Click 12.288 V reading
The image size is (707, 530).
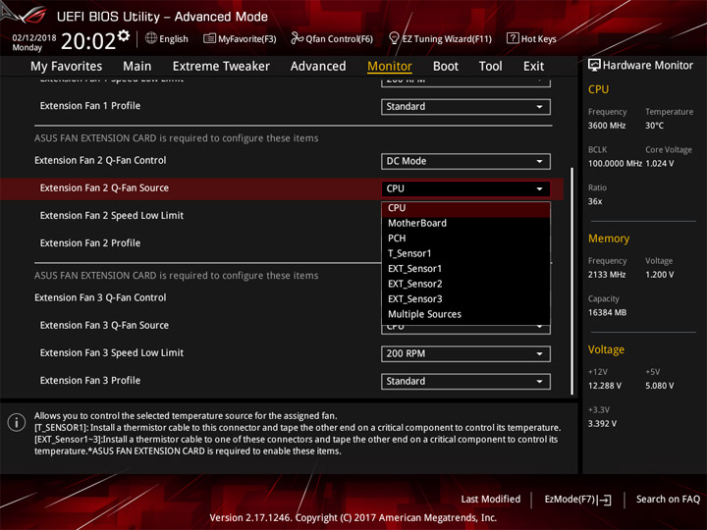point(605,387)
